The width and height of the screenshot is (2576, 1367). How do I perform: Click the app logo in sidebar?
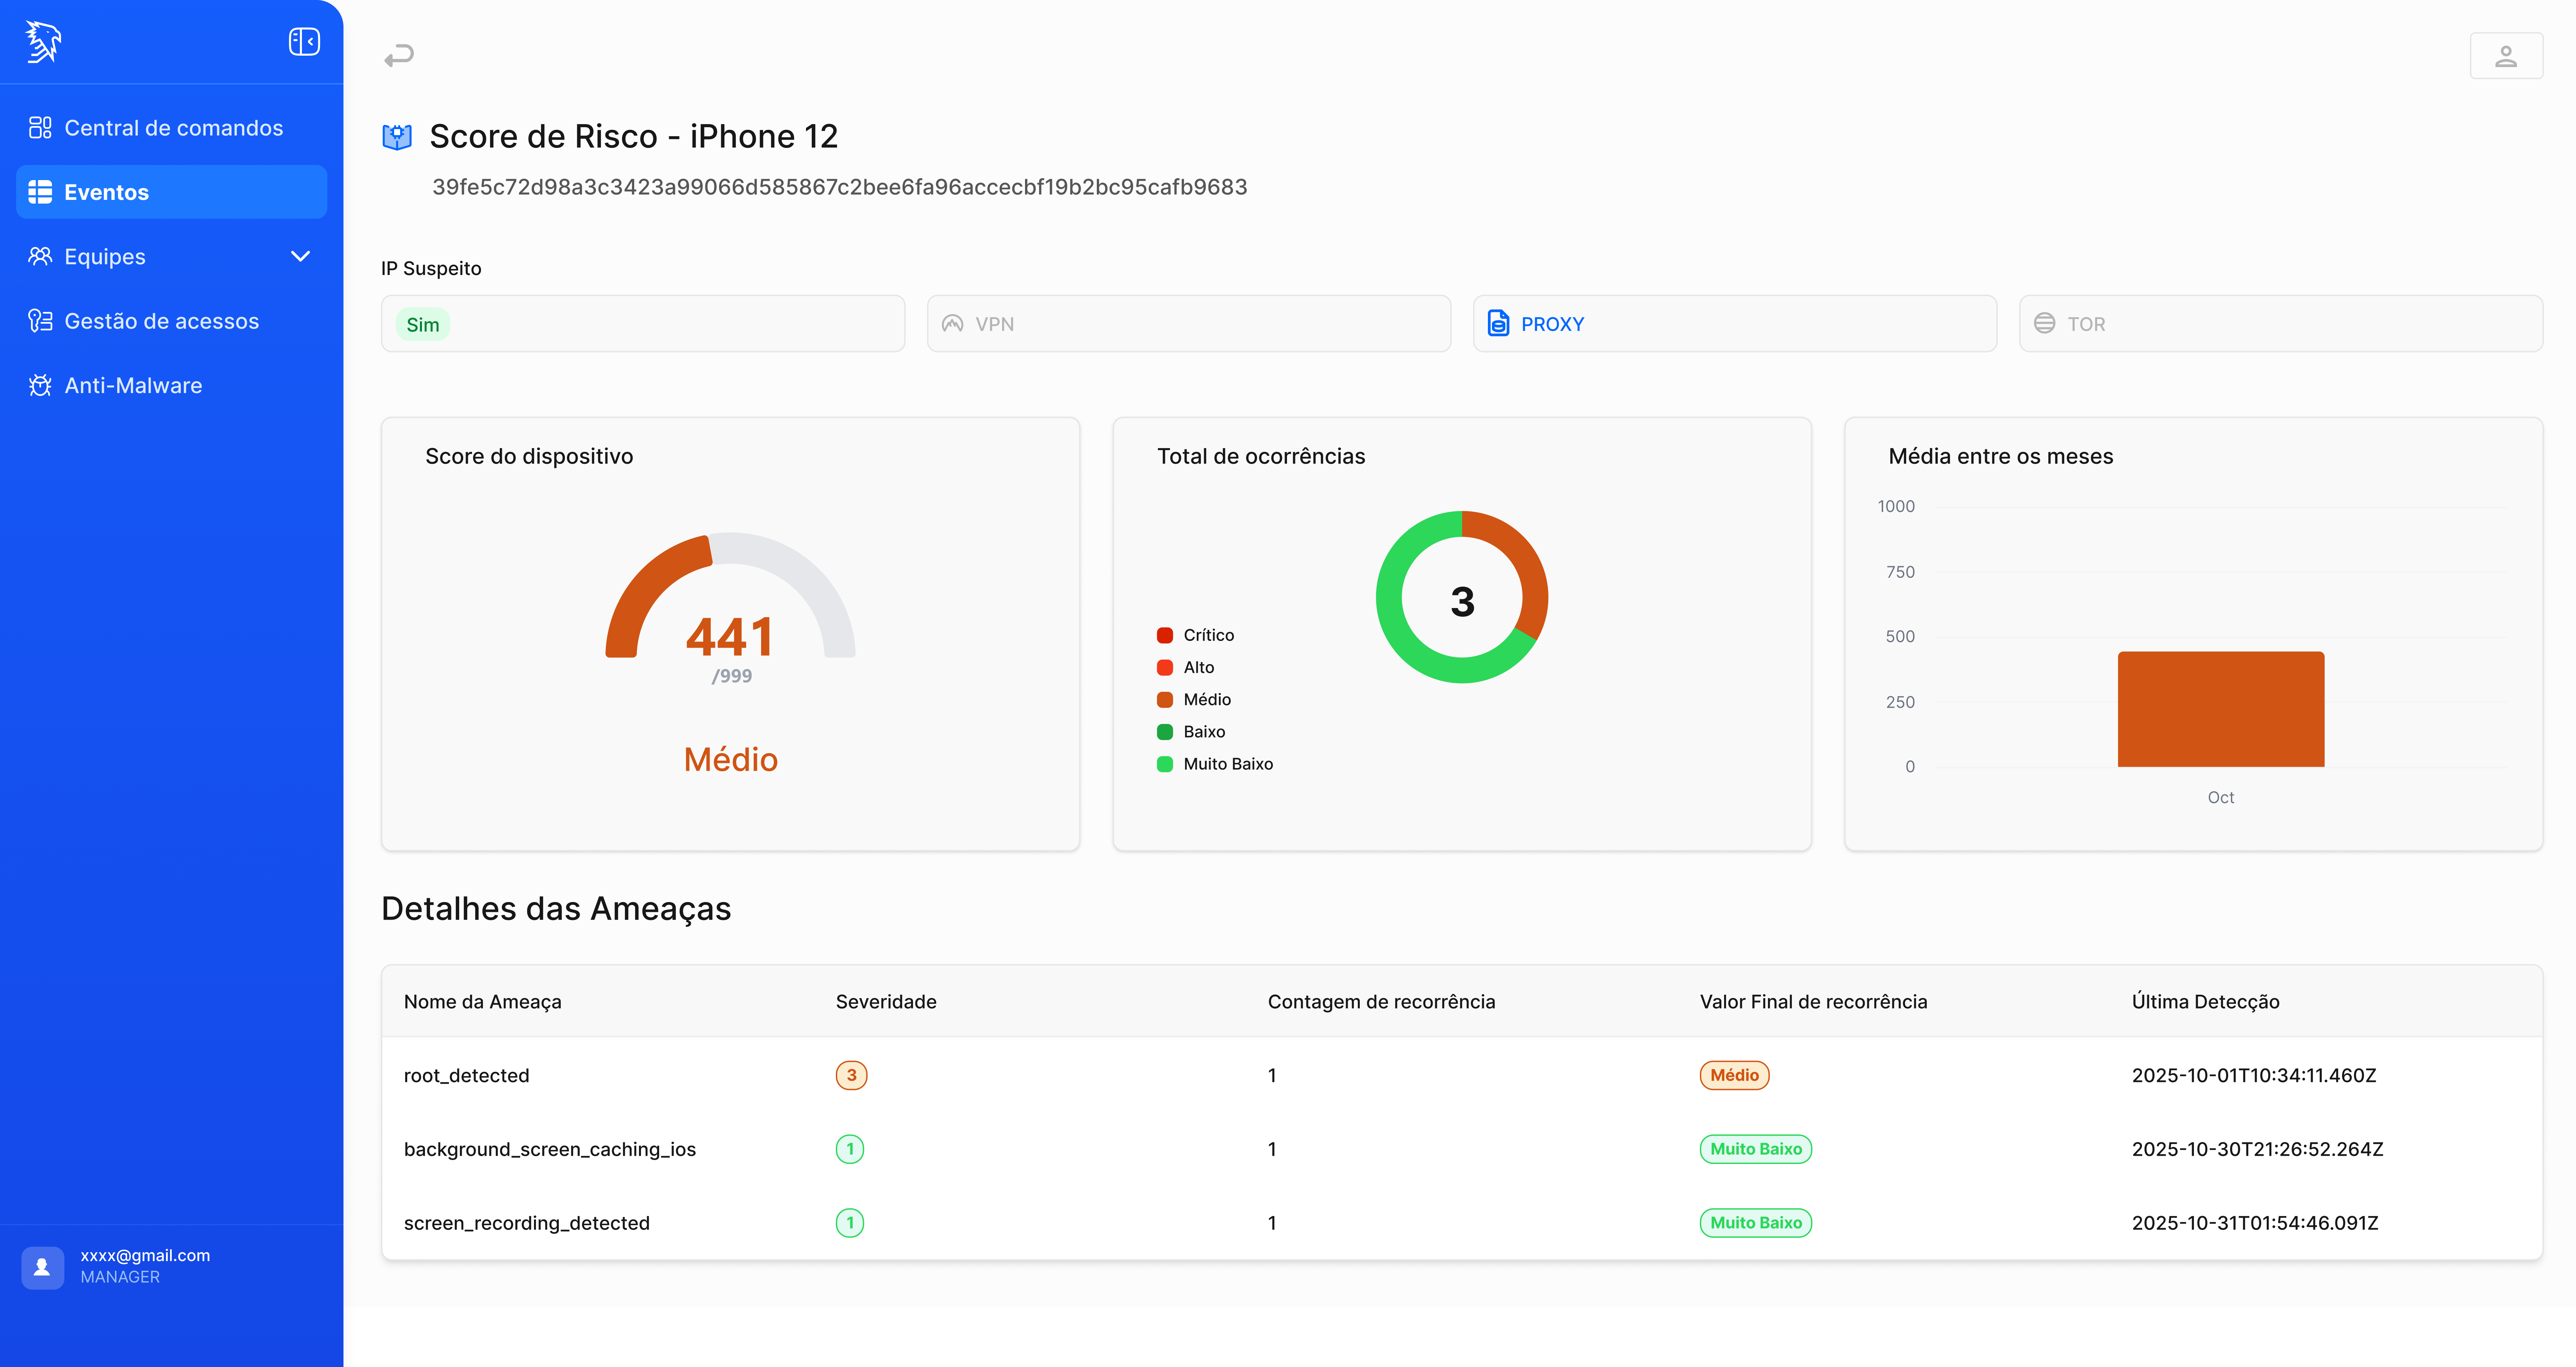[43, 42]
